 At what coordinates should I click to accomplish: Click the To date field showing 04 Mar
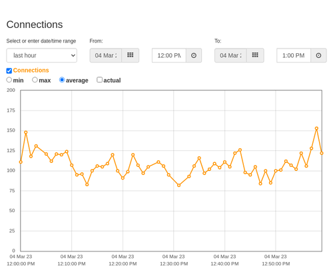230,55
